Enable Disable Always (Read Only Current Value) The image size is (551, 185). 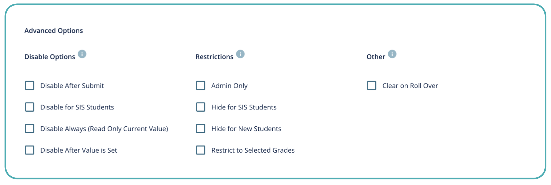pyautogui.click(x=29, y=129)
